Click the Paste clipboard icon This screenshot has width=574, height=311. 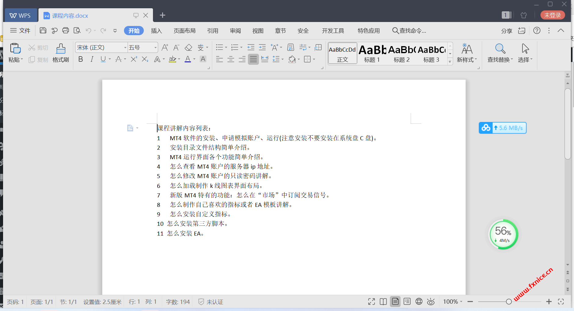coord(15,49)
